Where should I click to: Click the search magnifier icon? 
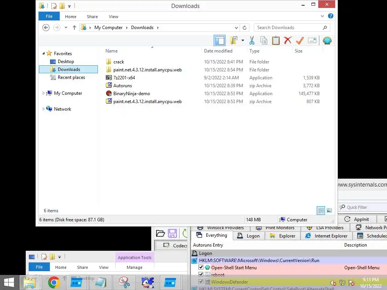(x=325, y=28)
